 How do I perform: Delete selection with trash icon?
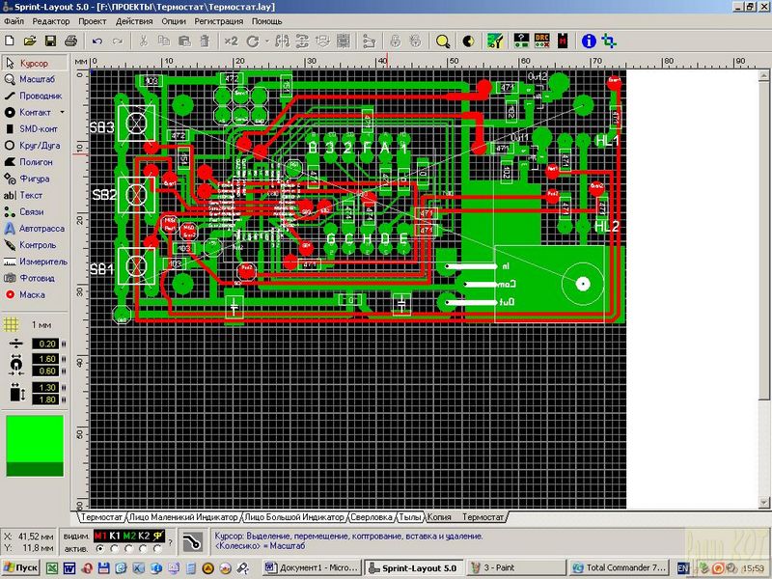(205, 41)
